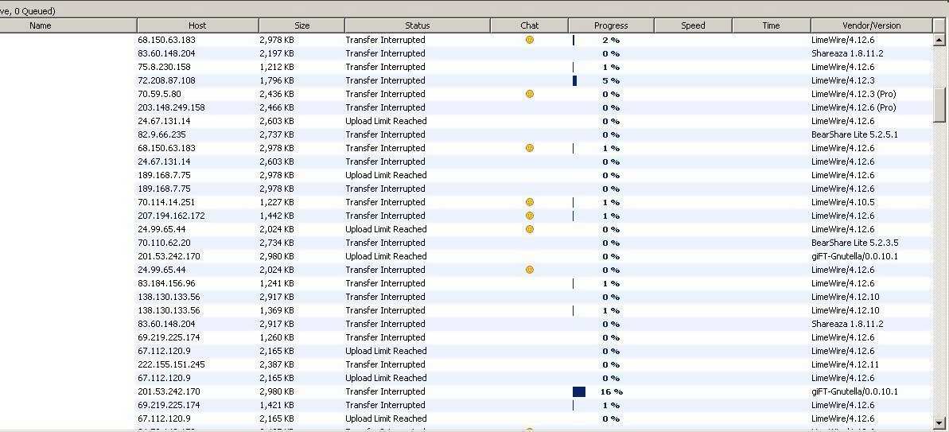Screen dimensions: 949x432
Task: Click the scrollbar up arrow
Action: coord(940,40)
